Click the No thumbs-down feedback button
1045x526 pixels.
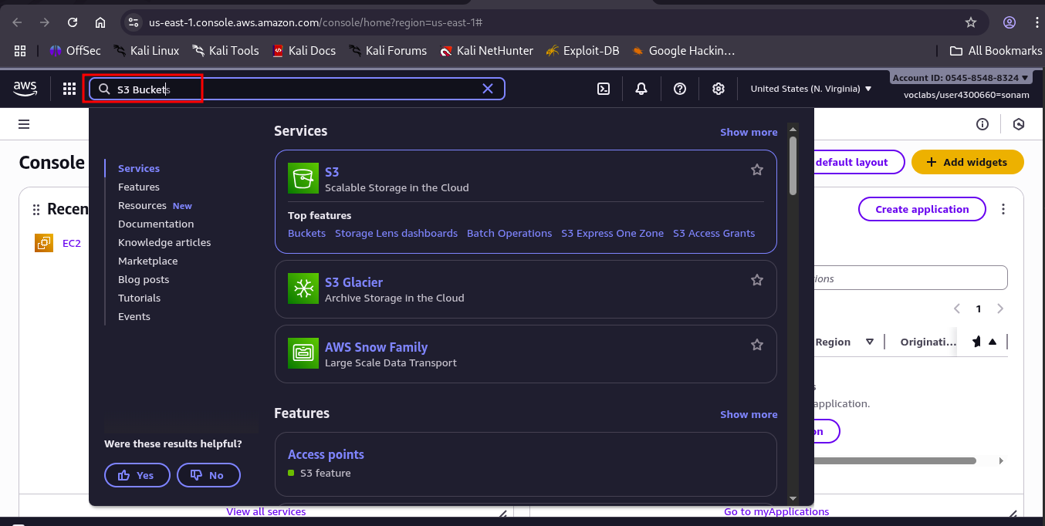(x=208, y=475)
